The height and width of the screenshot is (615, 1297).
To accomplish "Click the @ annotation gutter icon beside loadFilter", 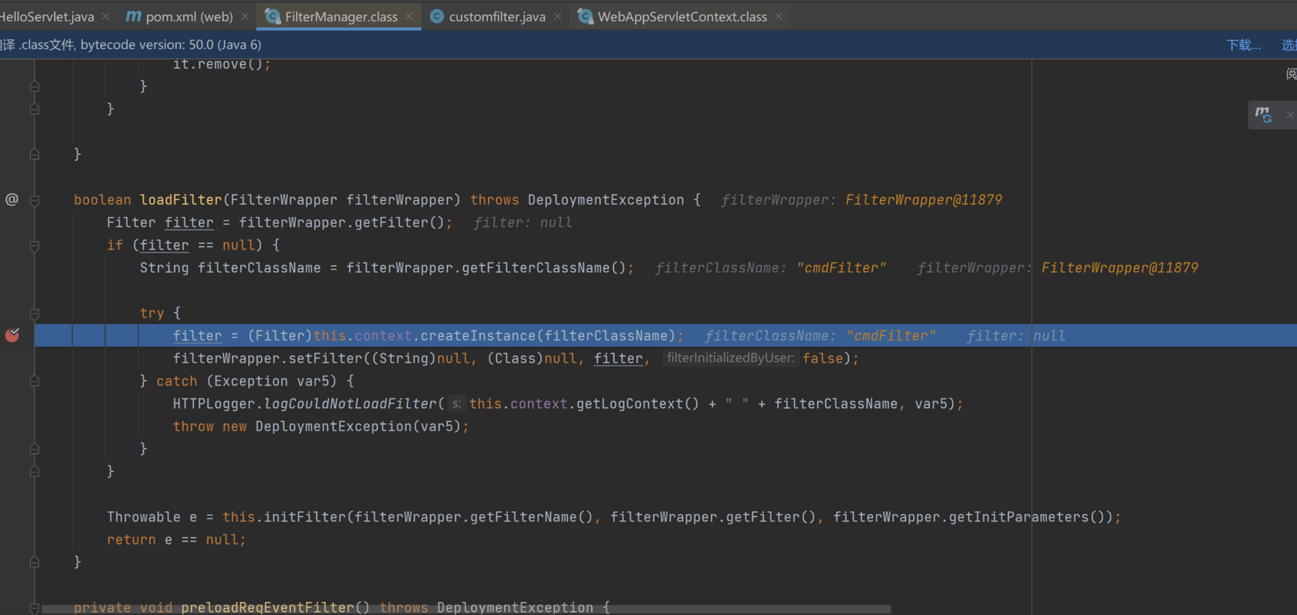I will pyautogui.click(x=12, y=199).
